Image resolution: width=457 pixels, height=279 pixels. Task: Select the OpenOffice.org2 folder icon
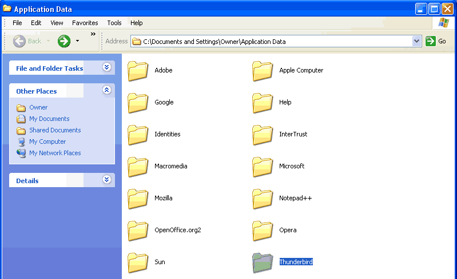[138, 231]
